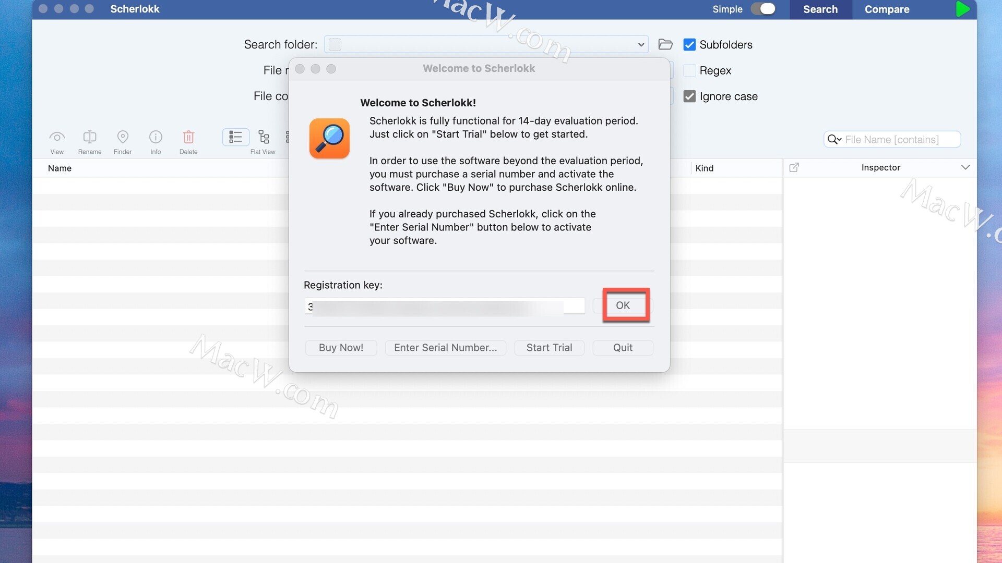Viewport: 1002px width, 563px height.
Task: Click the Scherlokk magnifier app icon
Action: pos(329,138)
